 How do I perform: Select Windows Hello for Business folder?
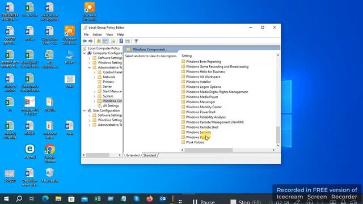point(205,72)
